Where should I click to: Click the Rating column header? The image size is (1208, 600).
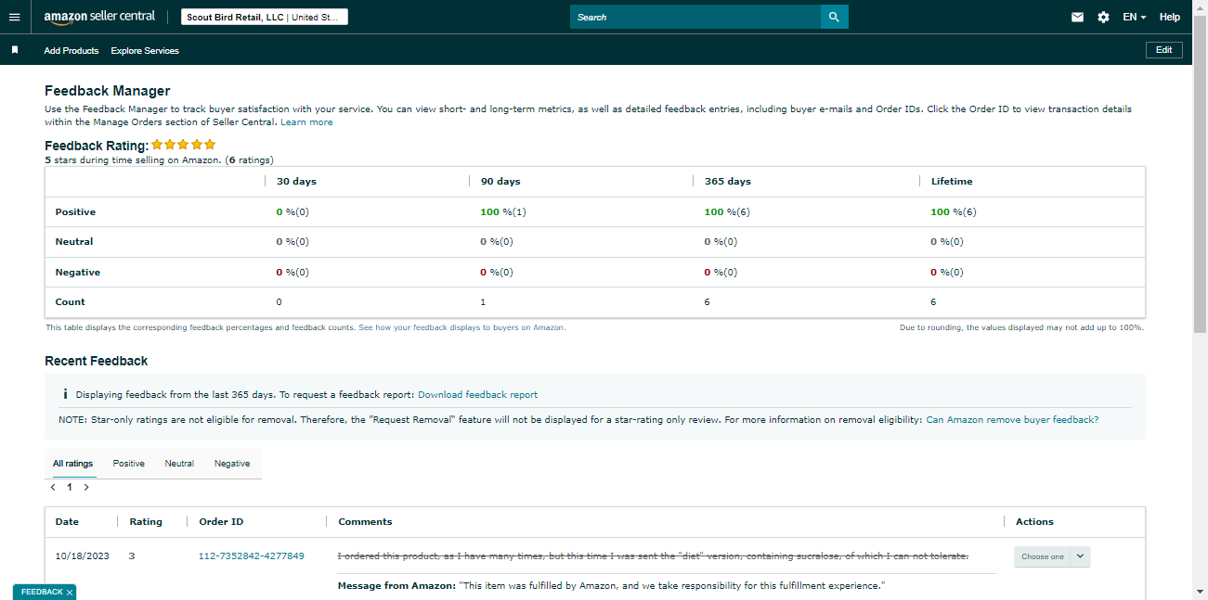coord(146,522)
